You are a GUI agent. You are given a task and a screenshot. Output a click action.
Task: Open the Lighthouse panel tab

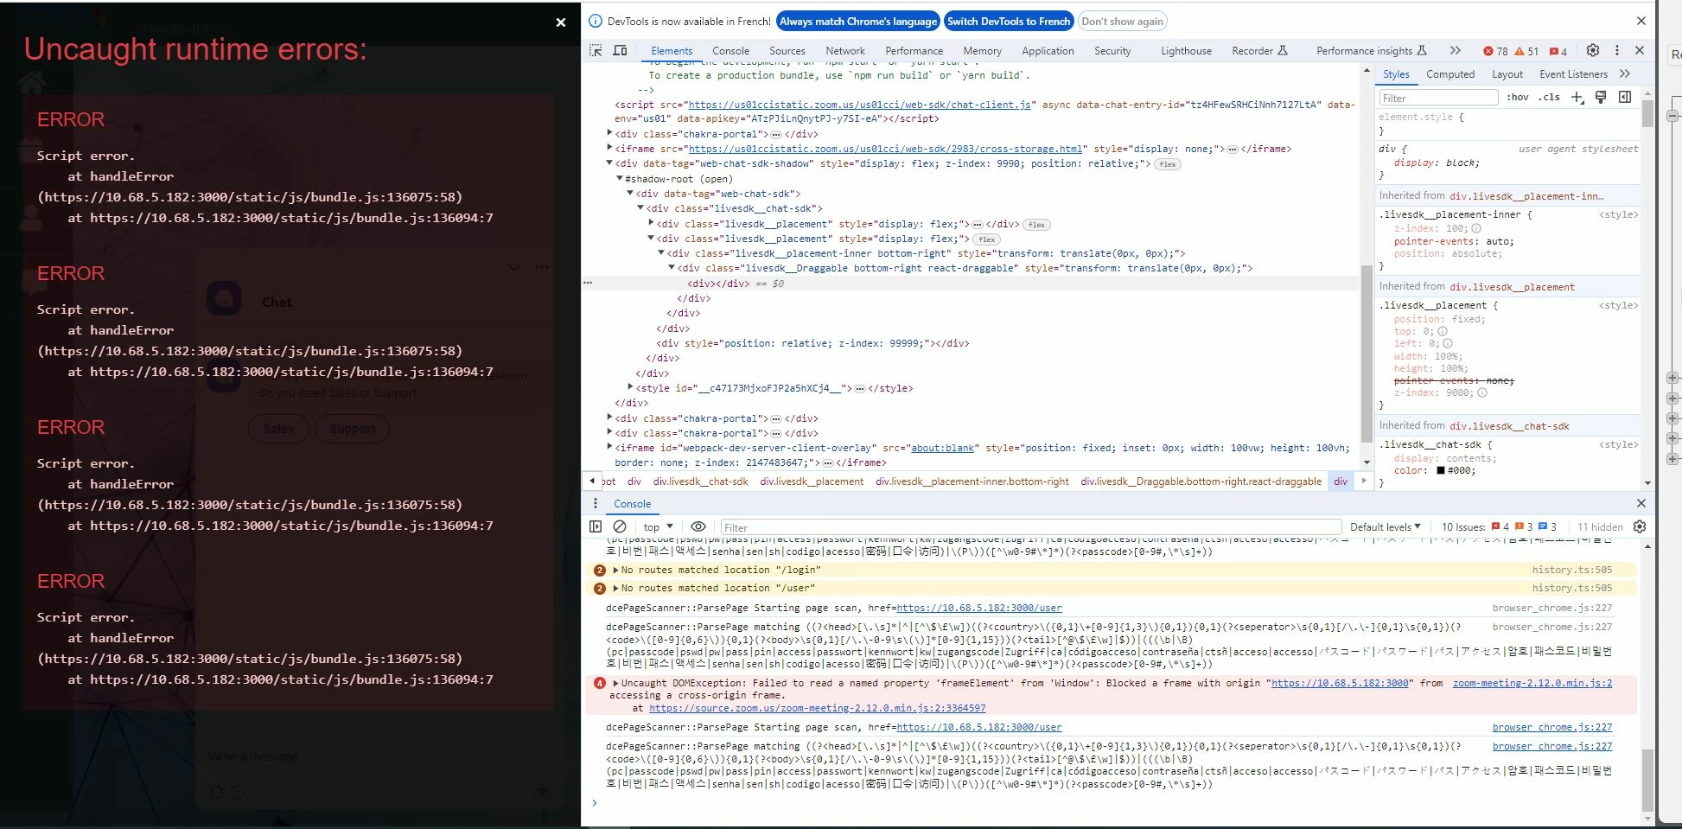click(1186, 51)
